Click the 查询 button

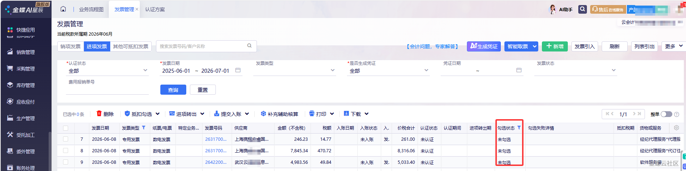pyautogui.click(x=173, y=90)
